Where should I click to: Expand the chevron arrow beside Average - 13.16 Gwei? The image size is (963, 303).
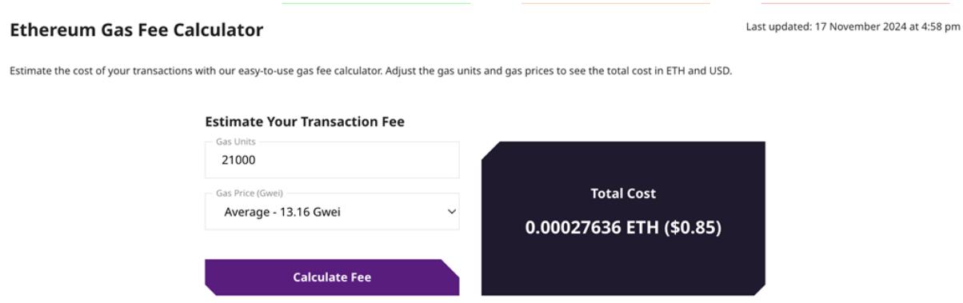[451, 212]
